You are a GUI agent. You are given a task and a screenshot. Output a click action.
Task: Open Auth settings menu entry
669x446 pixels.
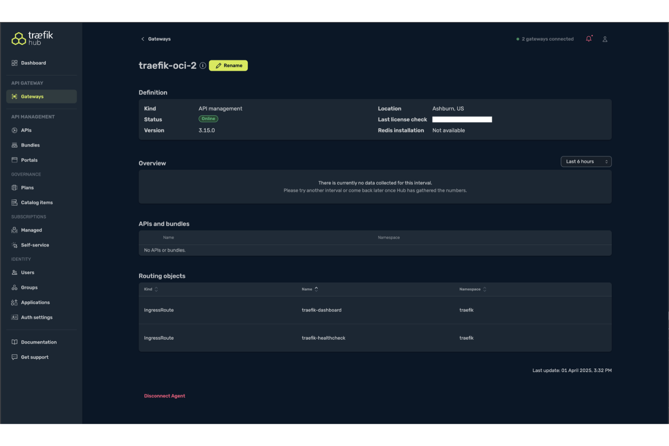[x=37, y=317]
